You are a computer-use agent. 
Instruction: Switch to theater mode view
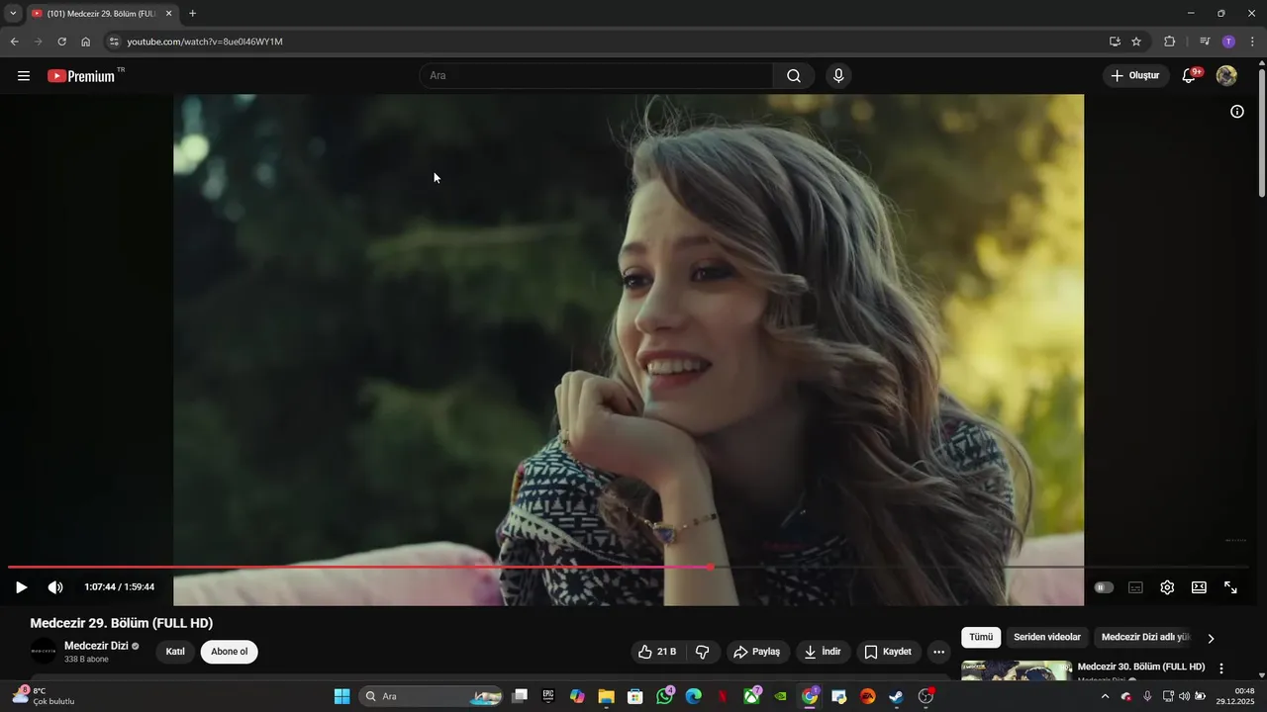point(1199,587)
